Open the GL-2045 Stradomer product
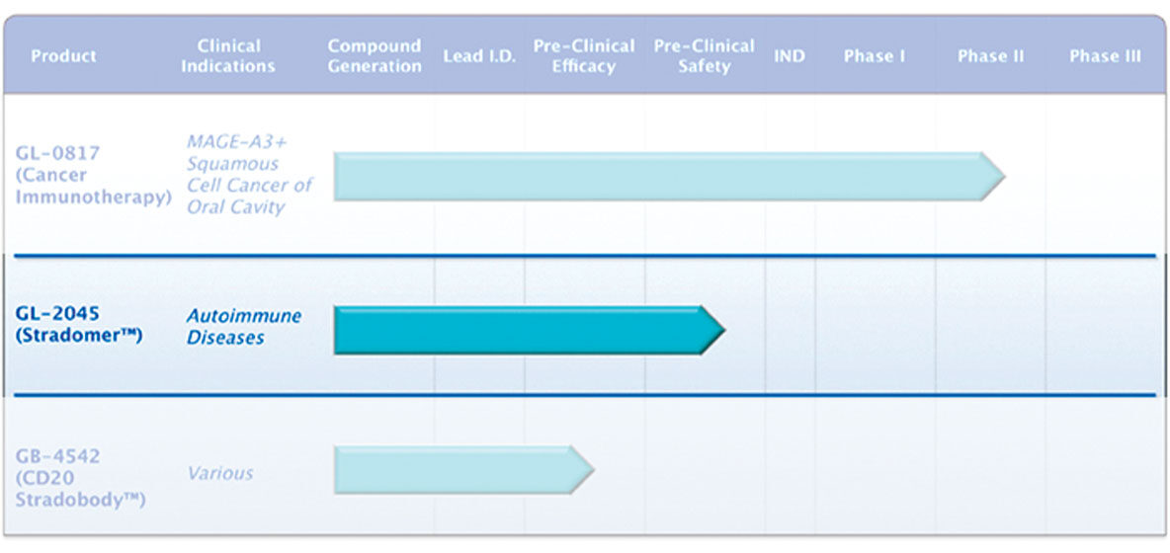The image size is (1170, 553). click(x=79, y=325)
